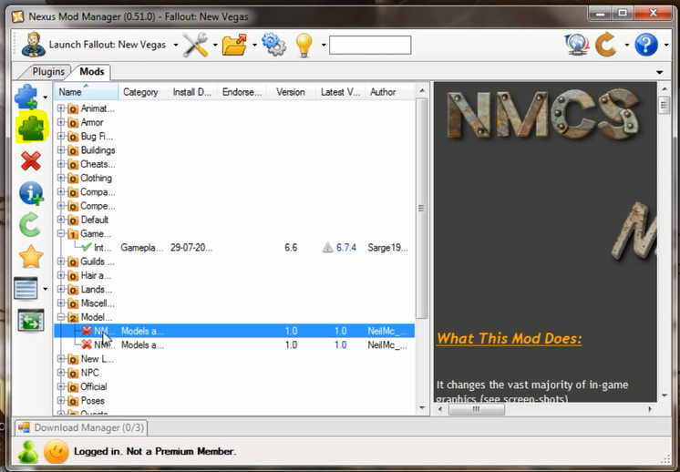680x472 pixels.
Task: Open the blue help question mark icon
Action: 646,45
